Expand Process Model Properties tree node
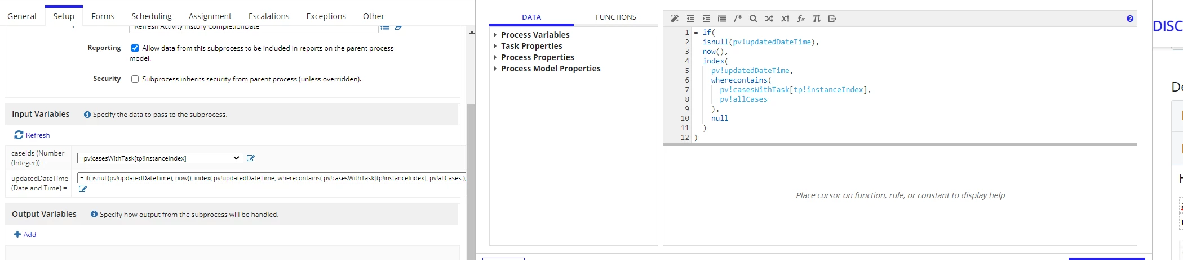This screenshot has height=260, width=1183. tap(495, 69)
